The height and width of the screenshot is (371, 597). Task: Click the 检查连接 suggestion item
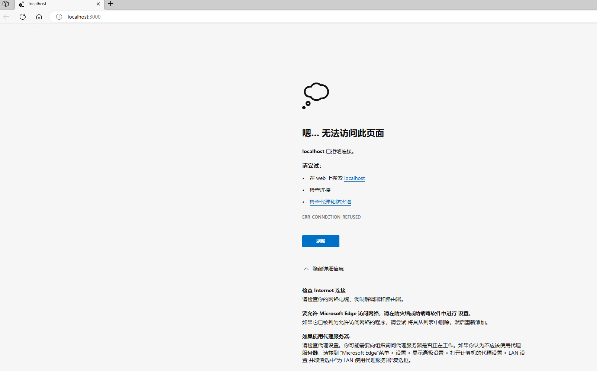(319, 190)
